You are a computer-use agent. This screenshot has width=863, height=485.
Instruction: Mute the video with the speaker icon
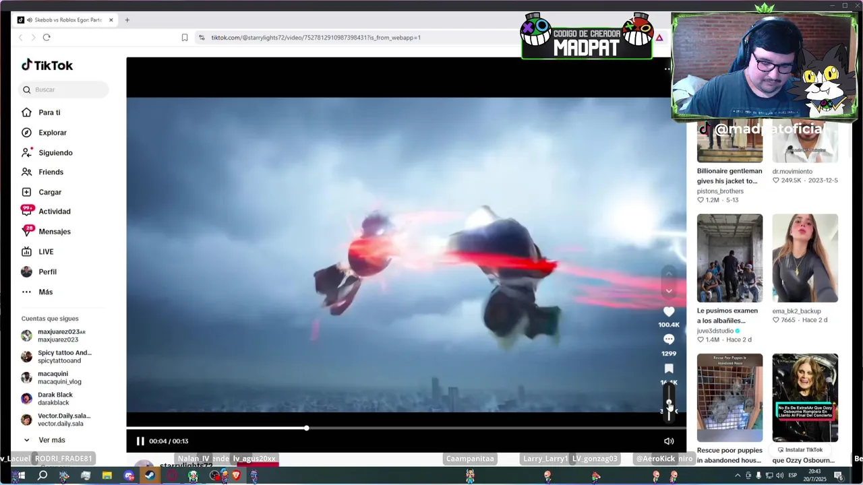(669, 441)
